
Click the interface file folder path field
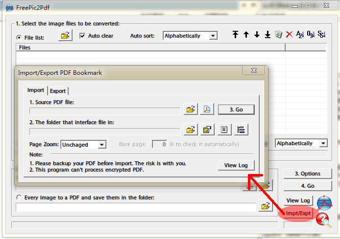pos(105,131)
